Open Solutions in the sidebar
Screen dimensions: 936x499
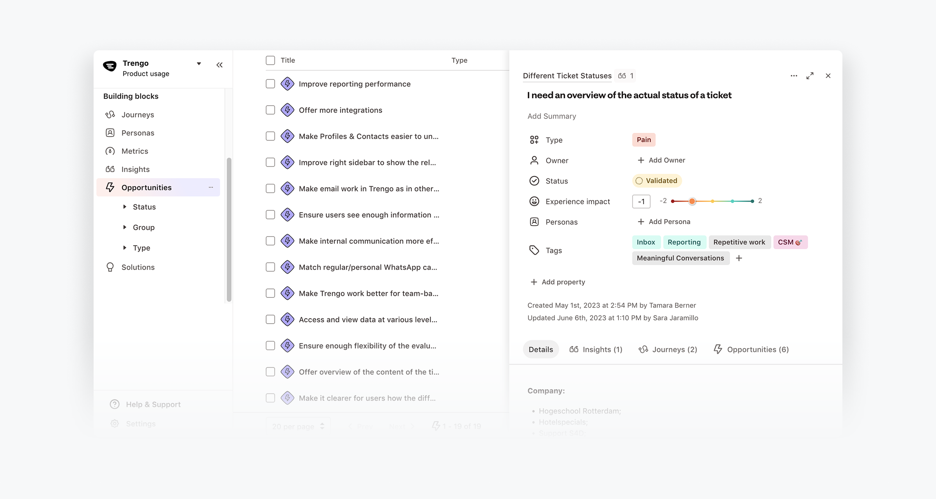[x=138, y=267]
